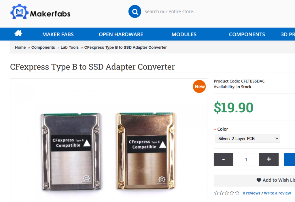Click the Write a review link
The height and width of the screenshot is (202, 295).
coord(277,193)
